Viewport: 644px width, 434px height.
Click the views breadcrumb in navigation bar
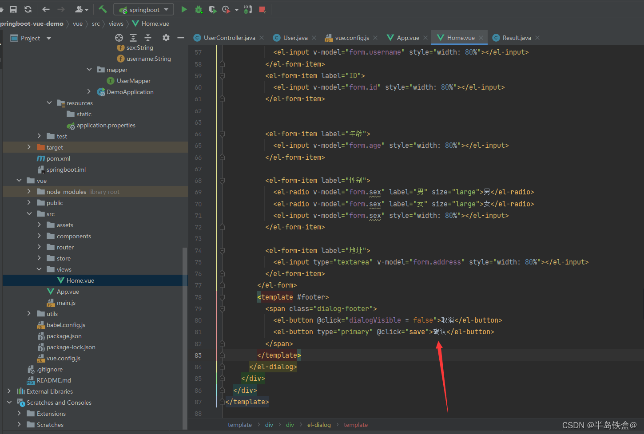click(116, 24)
